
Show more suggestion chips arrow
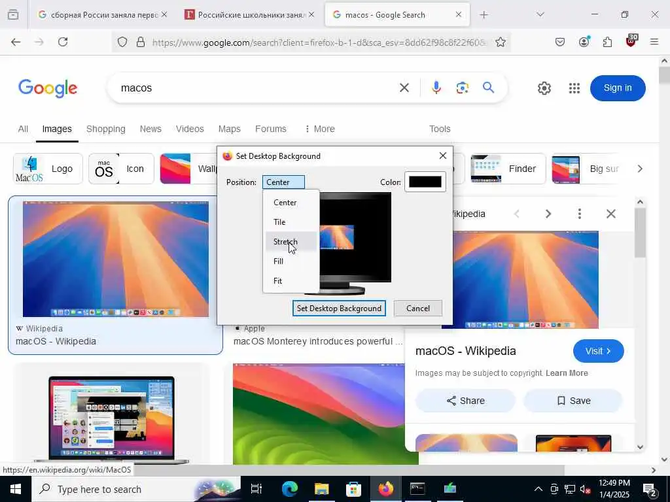coord(640,169)
